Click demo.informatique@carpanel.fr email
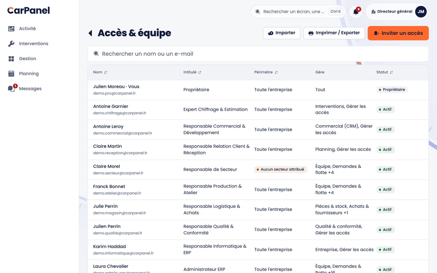Screen dimensions: 437x273 [x=123, y=253]
